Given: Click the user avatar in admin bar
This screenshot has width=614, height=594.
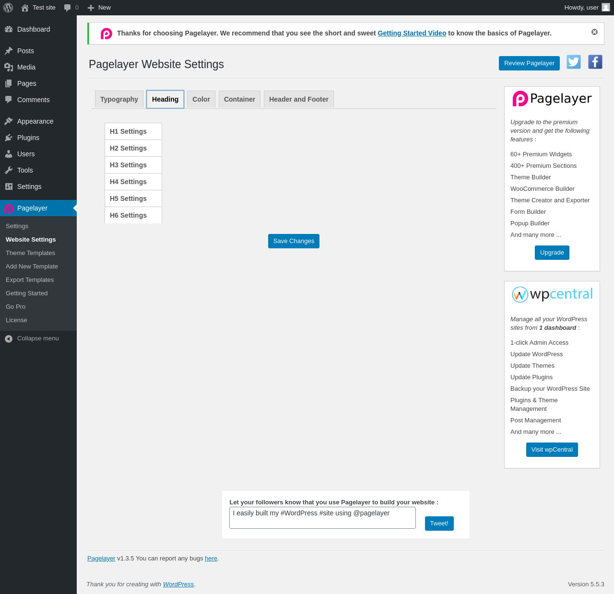Looking at the screenshot, I should (606, 7).
